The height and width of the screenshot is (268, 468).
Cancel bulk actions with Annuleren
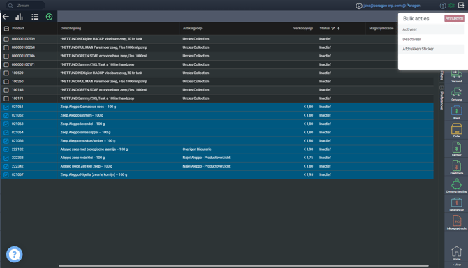(454, 18)
